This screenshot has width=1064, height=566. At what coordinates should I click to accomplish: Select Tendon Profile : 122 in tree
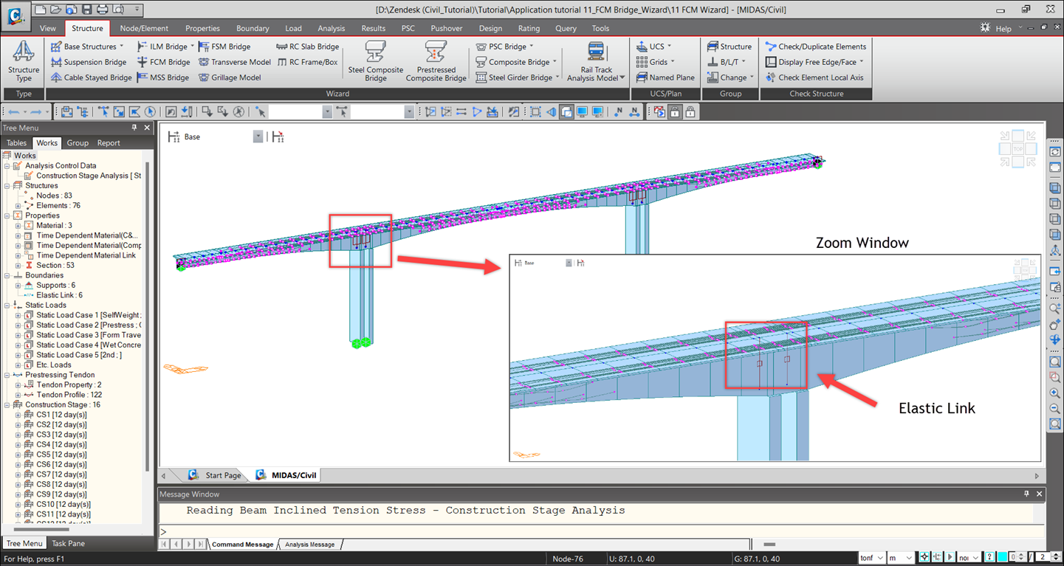(x=69, y=395)
